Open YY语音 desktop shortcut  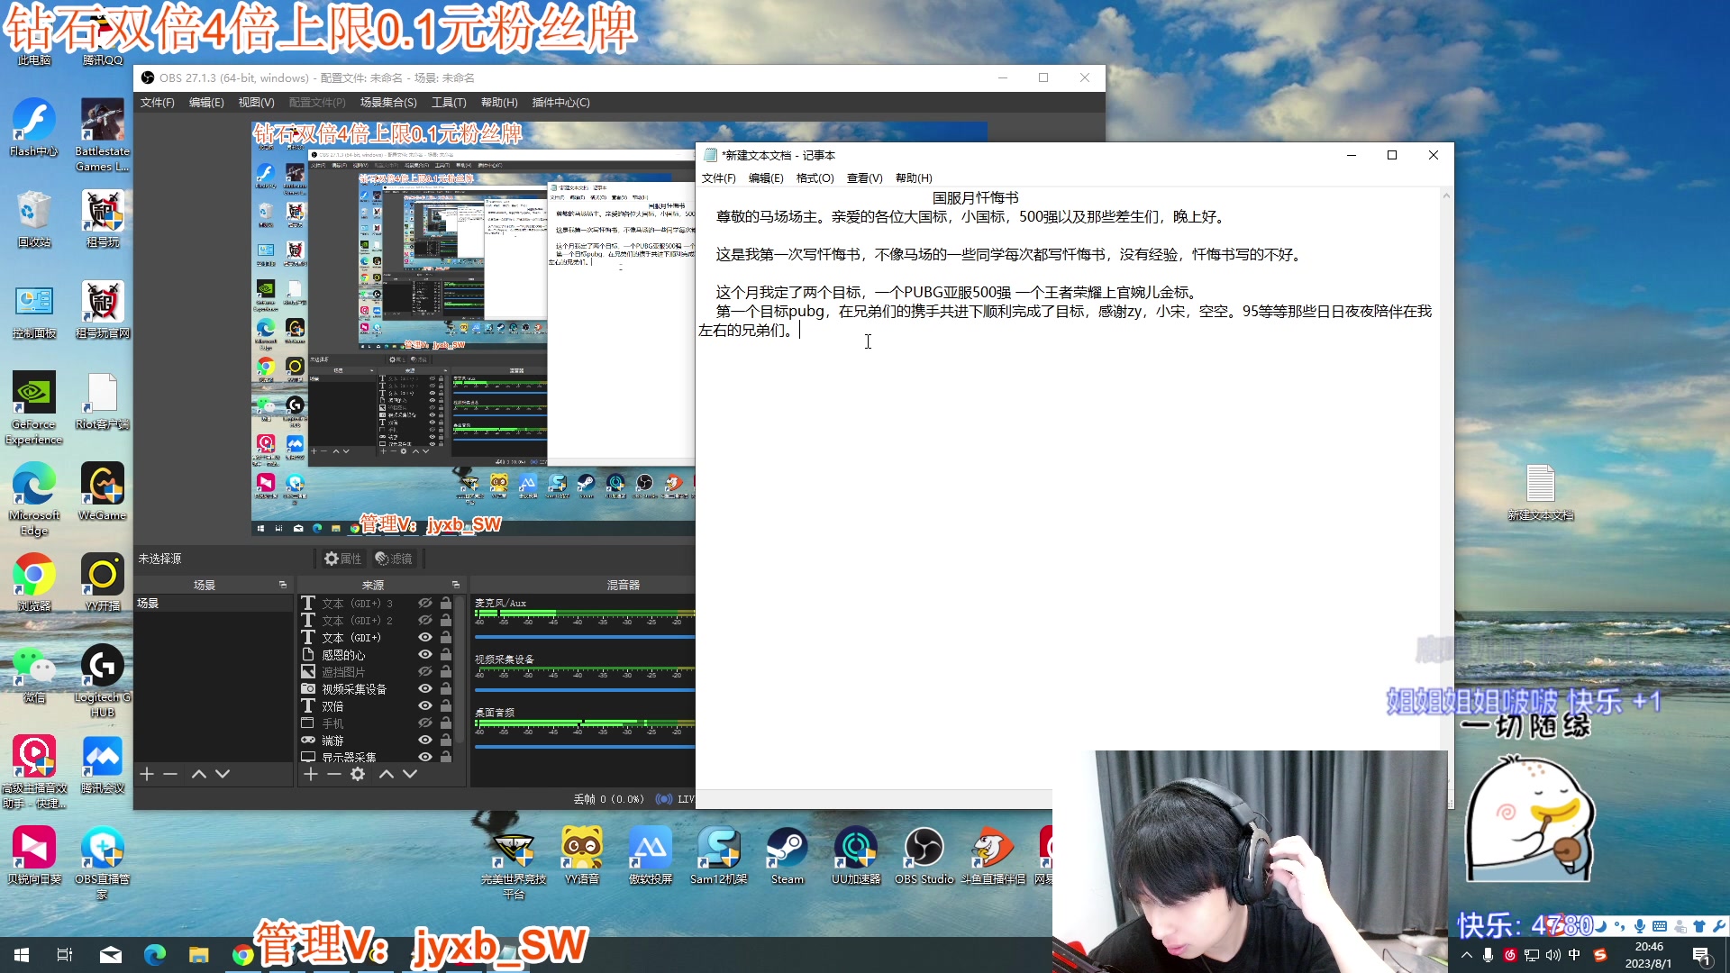[582, 856]
